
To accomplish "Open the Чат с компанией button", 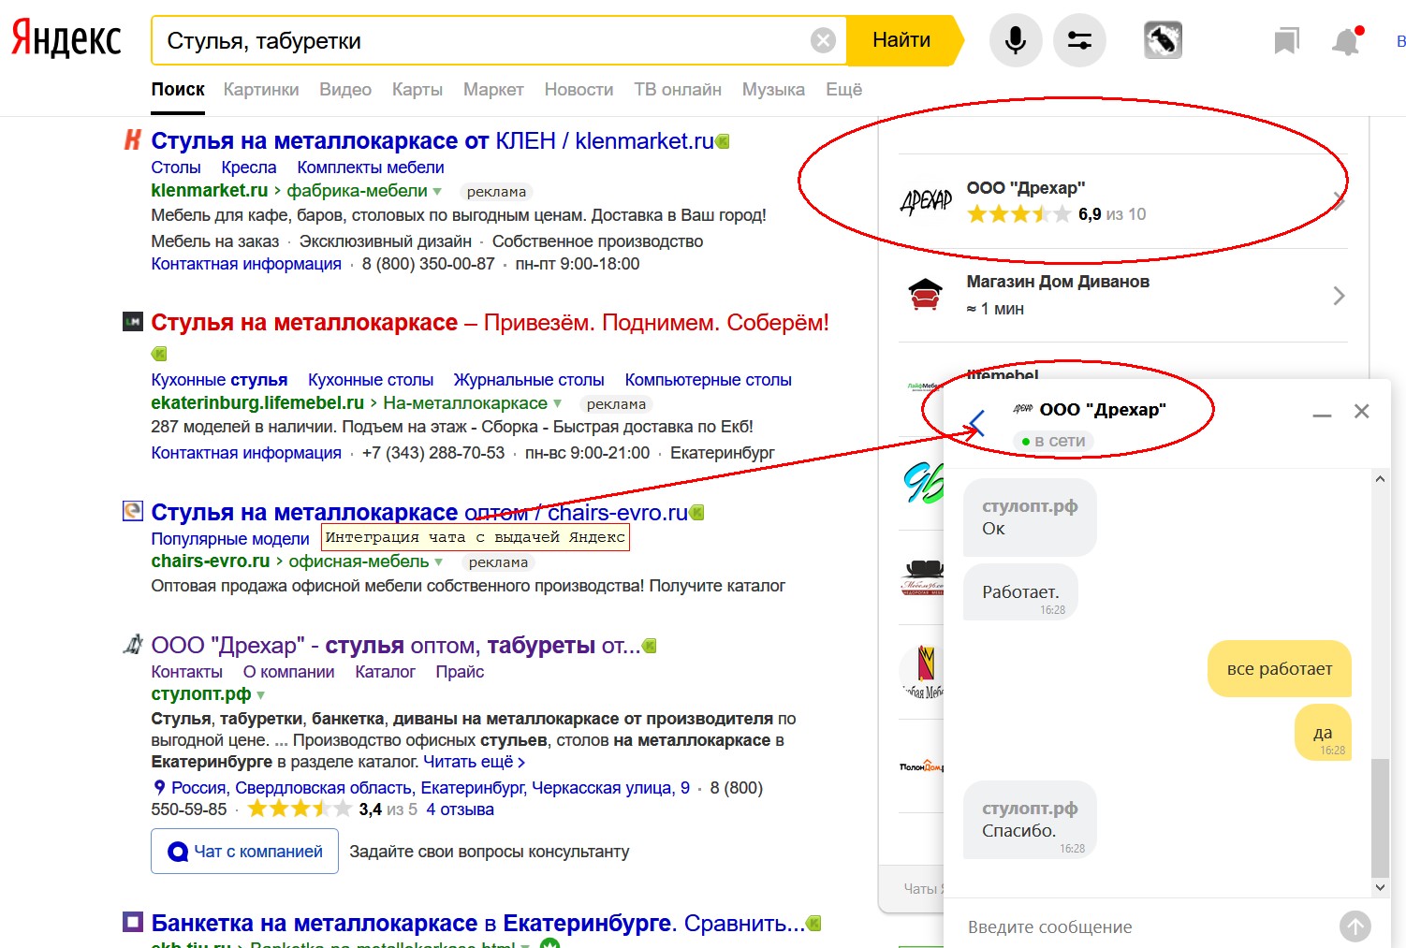I will pos(244,852).
